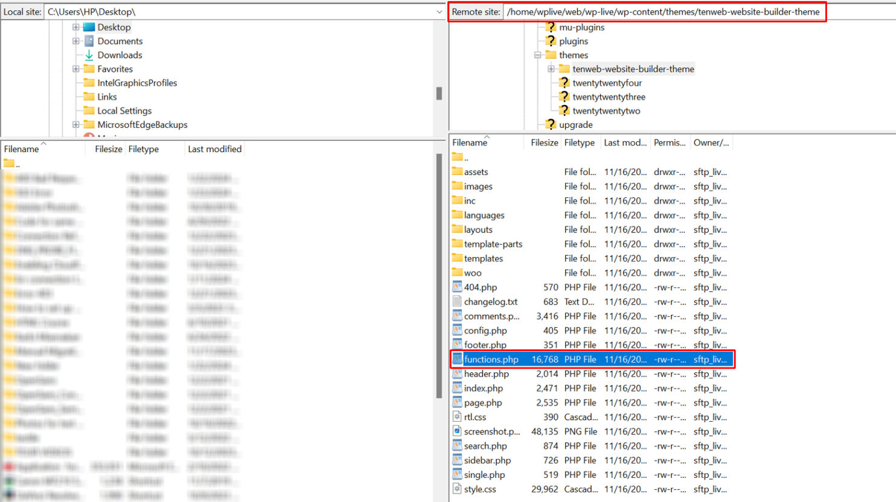Click the Downloads folder icon in local tree

[x=89, y=55]
